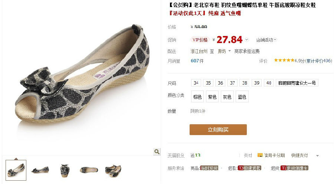Image resolution: width=334 pixels, height=184 pixels.
Task: Open the 累计评价496 reviews link
Action: pos(319,61)
